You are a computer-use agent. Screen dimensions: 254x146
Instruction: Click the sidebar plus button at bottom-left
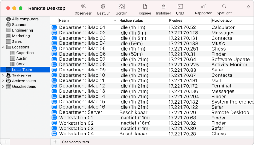pos(5,142)
